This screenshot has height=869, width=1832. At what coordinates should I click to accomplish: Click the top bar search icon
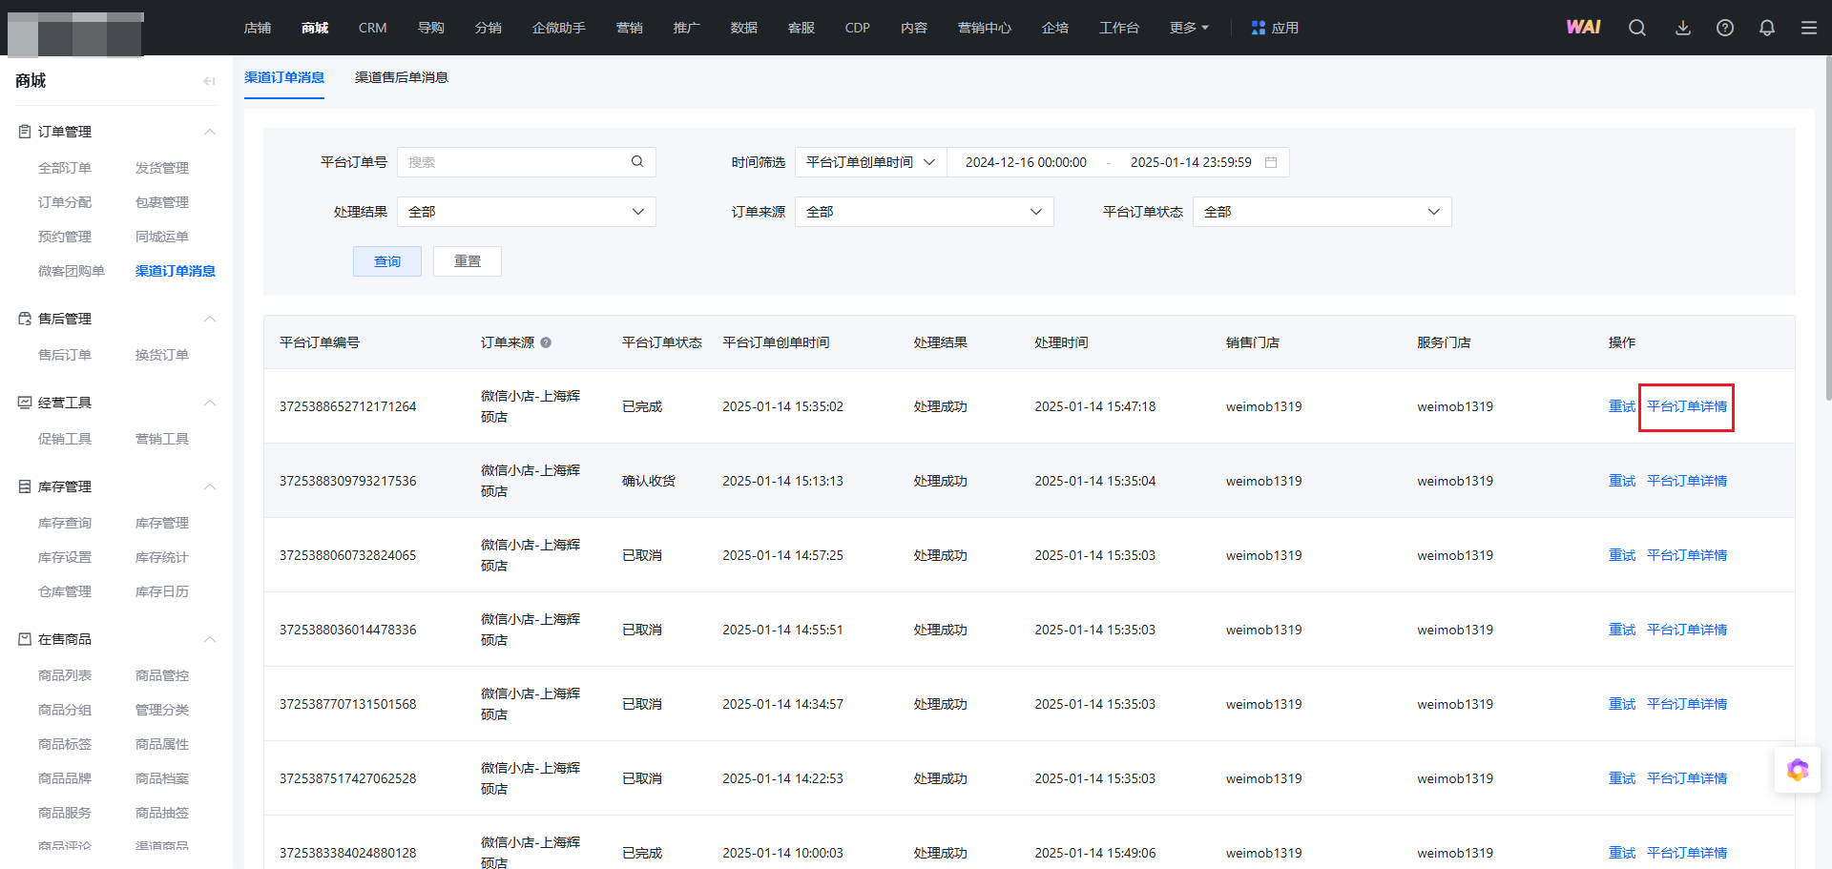[1637, 28]
